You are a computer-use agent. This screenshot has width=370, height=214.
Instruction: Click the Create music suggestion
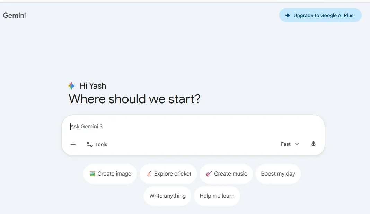point(226,173)
